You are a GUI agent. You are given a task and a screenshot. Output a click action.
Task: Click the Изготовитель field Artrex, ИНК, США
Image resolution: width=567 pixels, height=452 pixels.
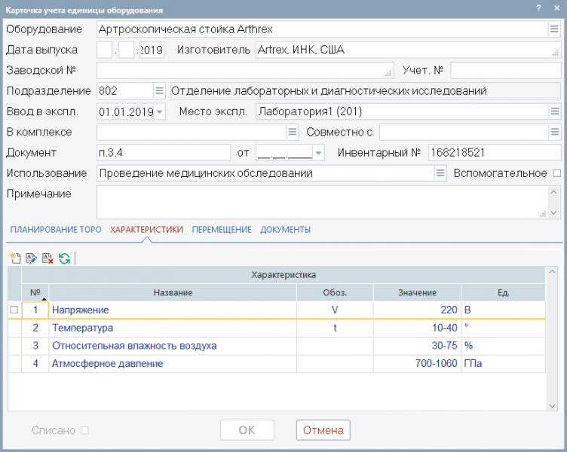(408, 50)
